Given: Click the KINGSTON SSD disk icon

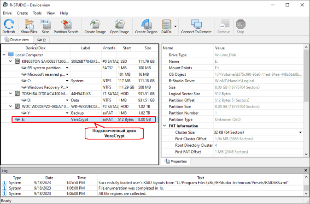Looking at the screenshot, I should coord(18,61).
